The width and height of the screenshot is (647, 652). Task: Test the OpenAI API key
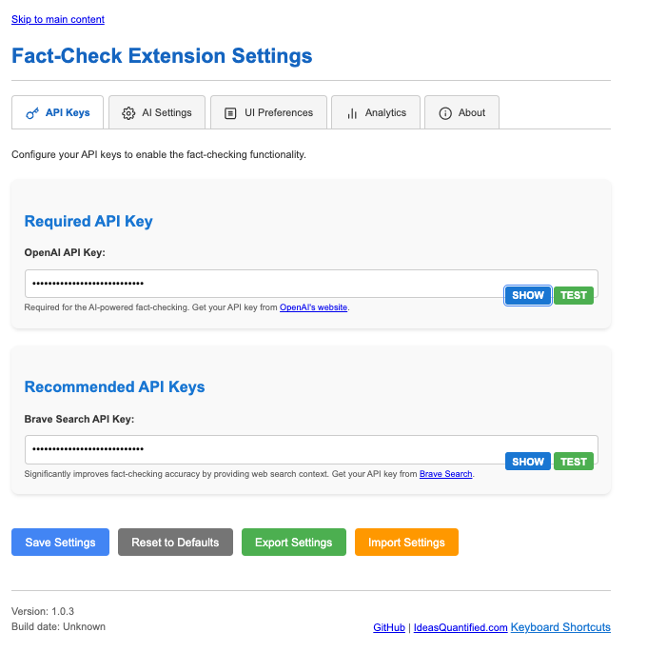coord(574,295)
